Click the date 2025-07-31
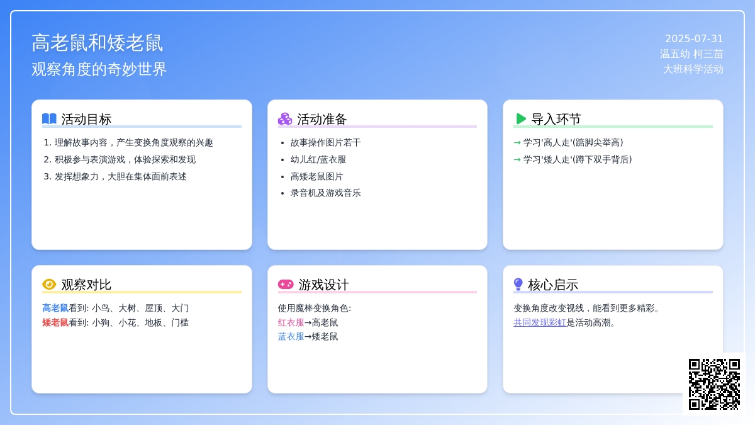The width and height of the screenshot is (755, 425). point(694,38)
